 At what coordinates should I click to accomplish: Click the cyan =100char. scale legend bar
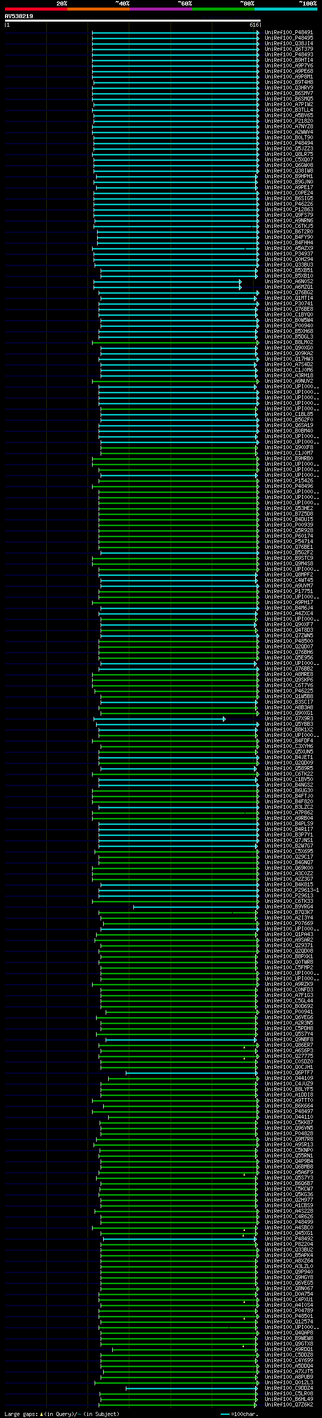[x=224, y=1414]
